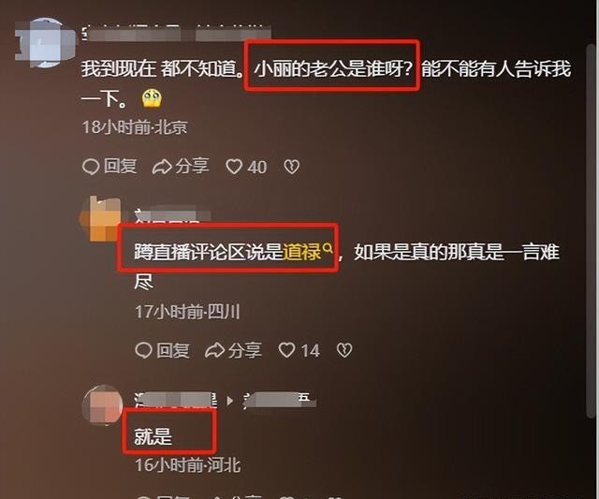The width and height of the screenshot is (599, 499).
Task: Open the first commenter's blurred avatar
Action: pyautogui.click(x=46, y=42)
